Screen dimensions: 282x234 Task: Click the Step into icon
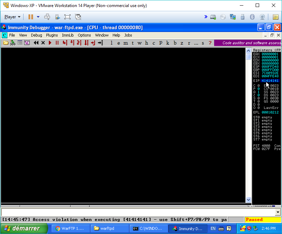[x=65, y=43]
